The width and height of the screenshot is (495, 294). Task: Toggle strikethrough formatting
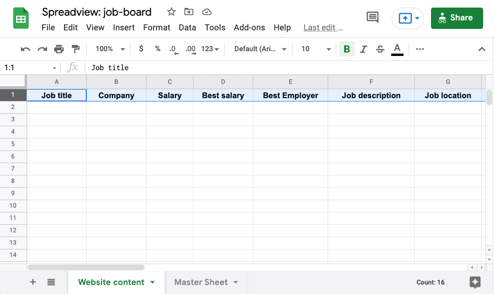coord(380,49)
